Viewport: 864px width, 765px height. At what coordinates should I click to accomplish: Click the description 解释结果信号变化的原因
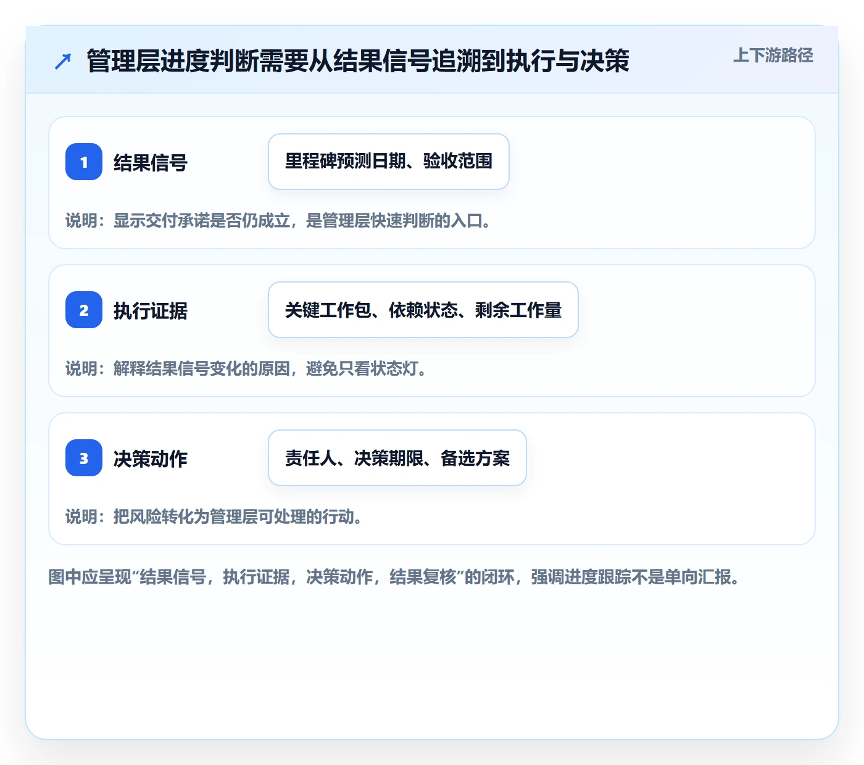246,369
